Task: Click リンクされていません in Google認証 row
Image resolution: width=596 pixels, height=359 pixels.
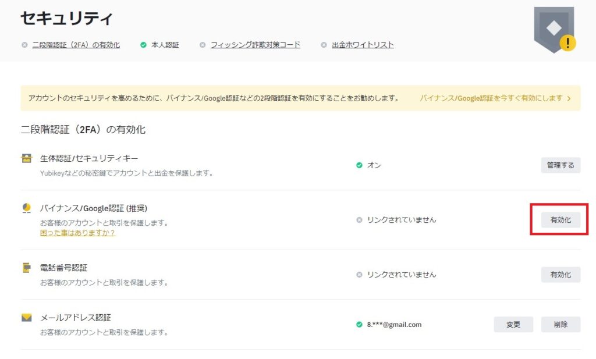Action: point(402,220)
